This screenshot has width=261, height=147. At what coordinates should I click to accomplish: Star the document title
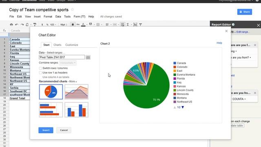pos(73,9)
